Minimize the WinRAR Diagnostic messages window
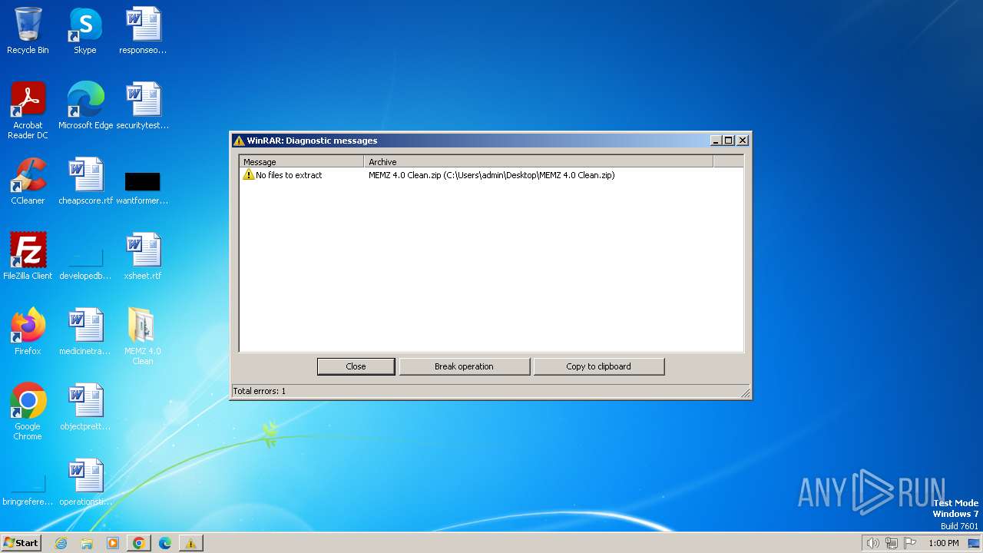 pos(716,141)
